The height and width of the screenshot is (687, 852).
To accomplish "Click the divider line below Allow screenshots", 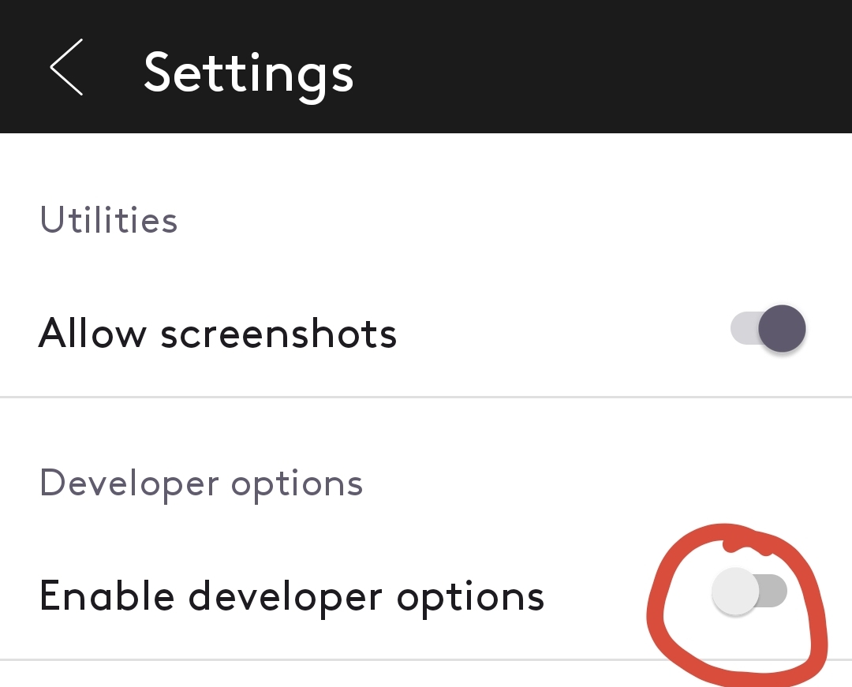I will 426,398.
